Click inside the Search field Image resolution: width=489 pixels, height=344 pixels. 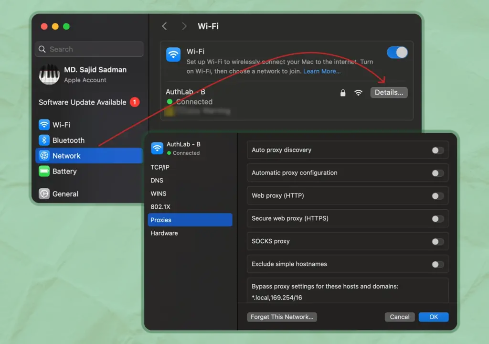coord(89,49)
